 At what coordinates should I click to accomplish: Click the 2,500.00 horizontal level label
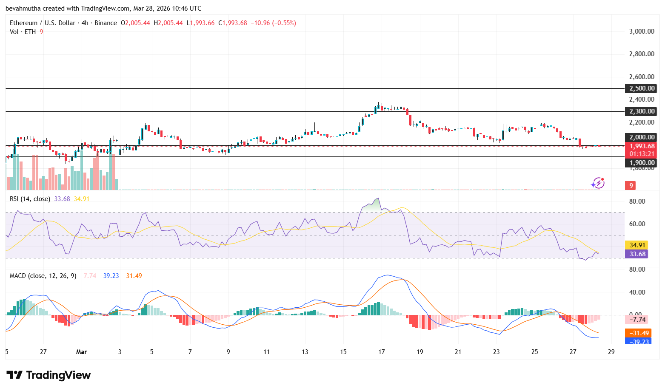641,88
